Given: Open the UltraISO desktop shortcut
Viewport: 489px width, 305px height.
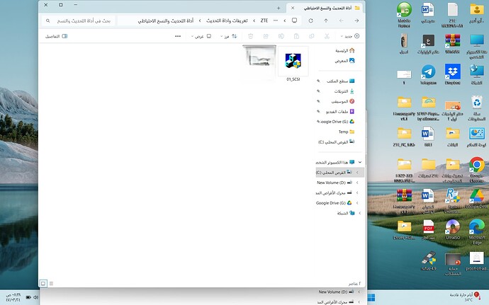Looking at the screenshot, I should 453,229.
